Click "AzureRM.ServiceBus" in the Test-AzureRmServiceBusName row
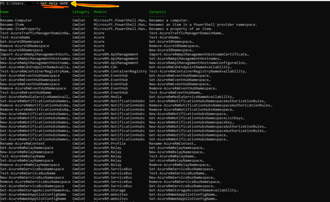 [113, 173]
